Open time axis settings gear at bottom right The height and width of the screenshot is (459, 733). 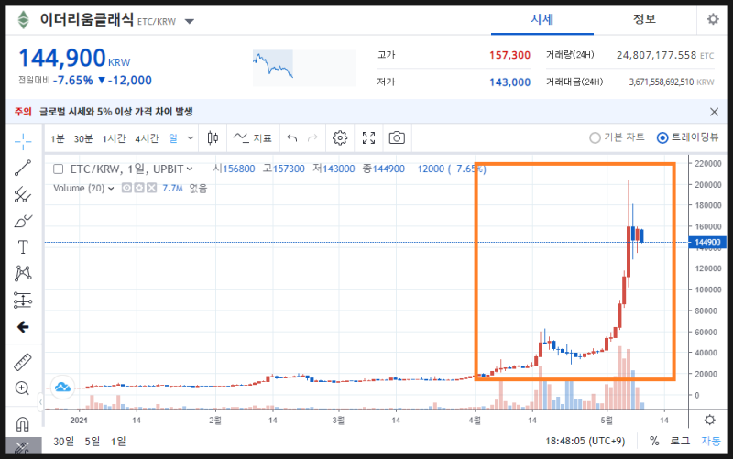pos(709,420)
